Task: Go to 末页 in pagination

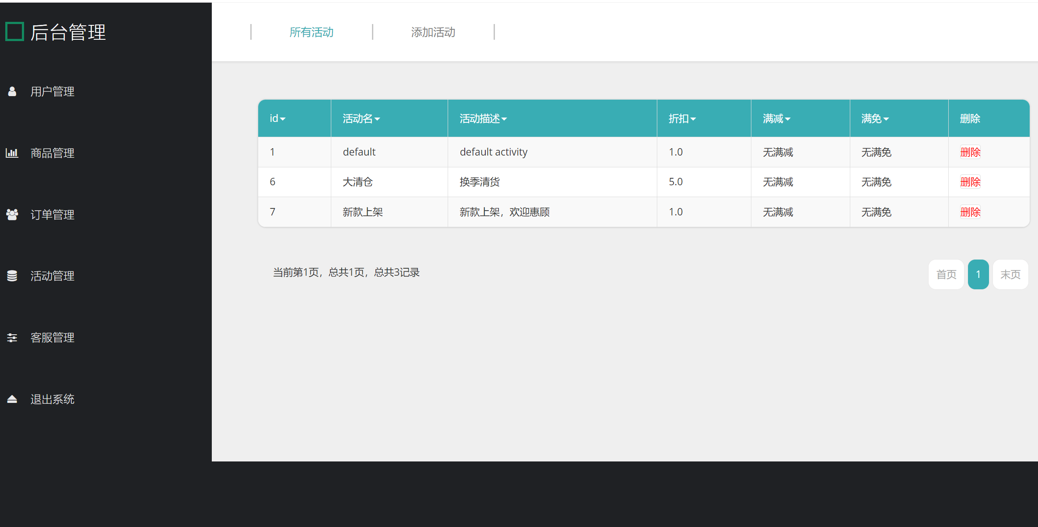Action: [1010, 274]
